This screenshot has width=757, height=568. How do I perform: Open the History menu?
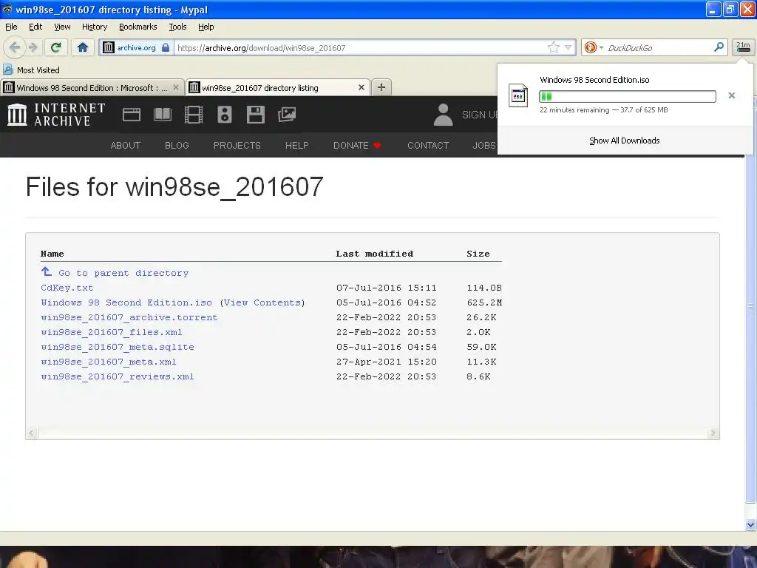click(95, 27)
